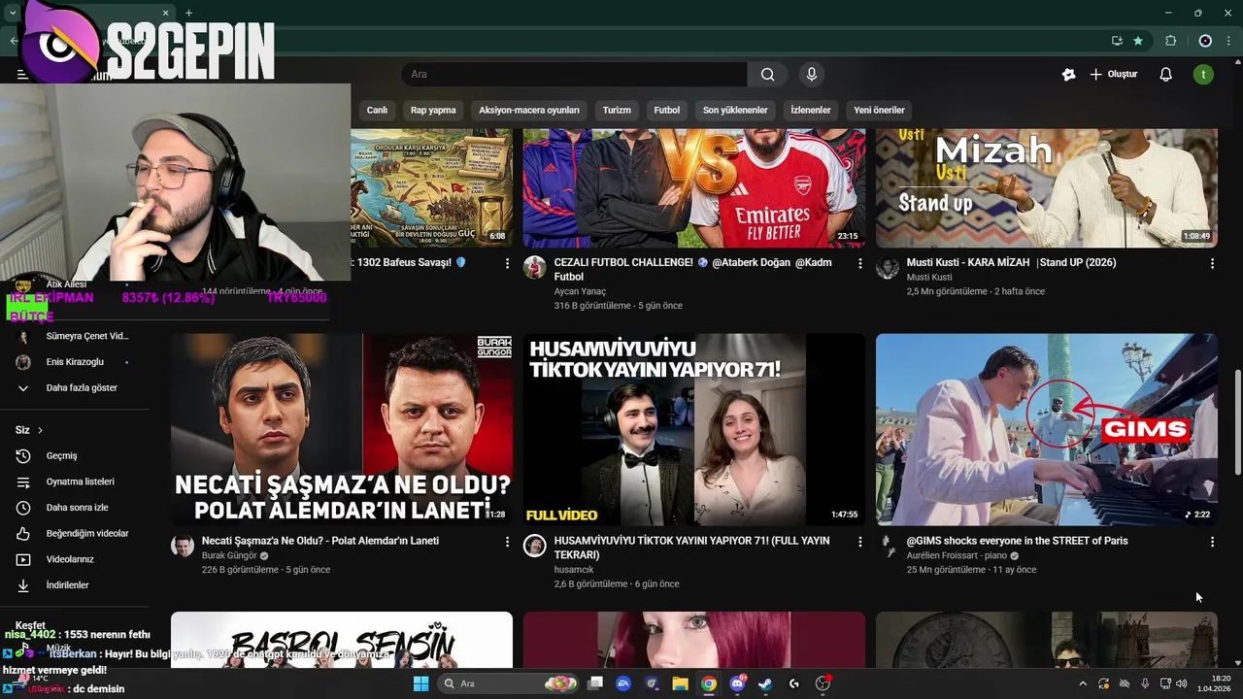Select the Son yüklenenler chip

tap(735, 110)
